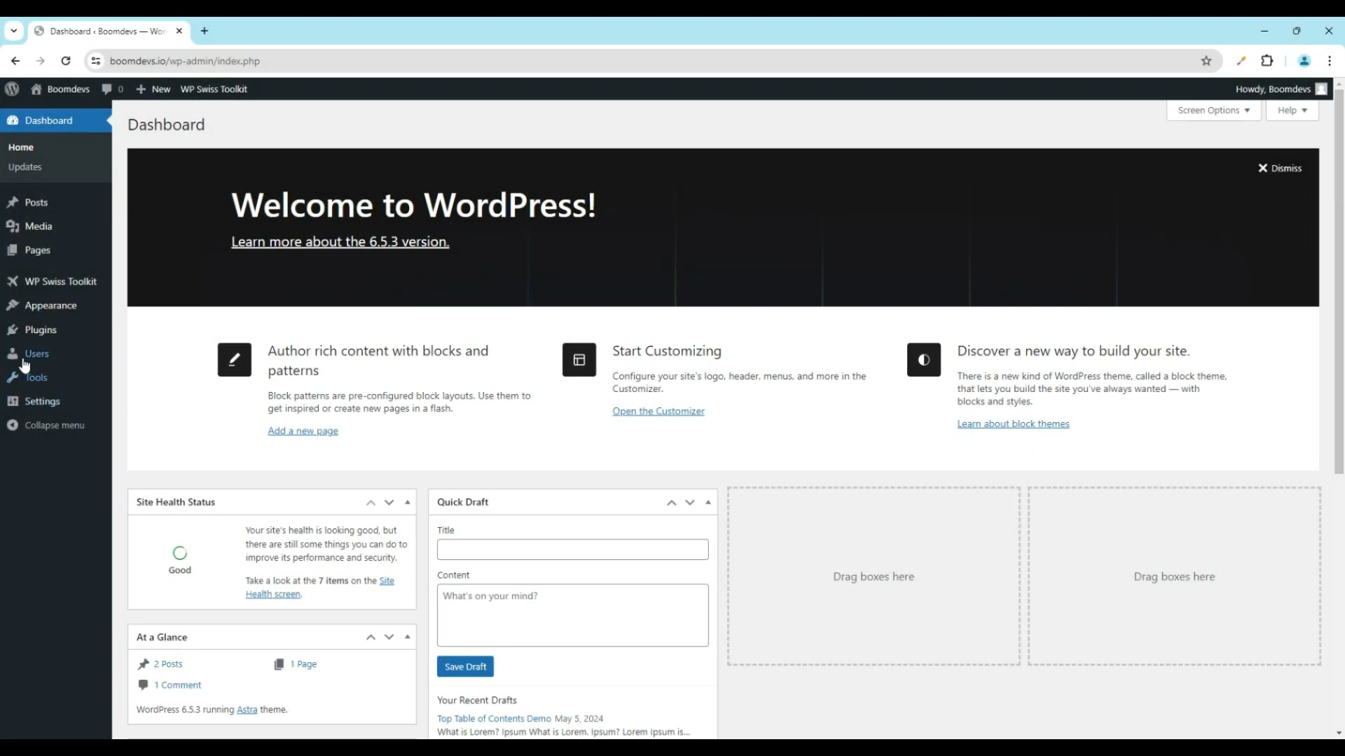Open browser extensions puzzle icon
Image resolution: width=1345 pixels, height=756 pixels.
1267,61
